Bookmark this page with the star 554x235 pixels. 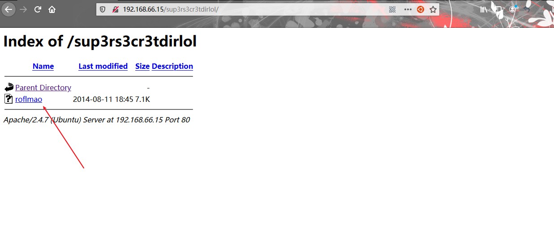433,9
